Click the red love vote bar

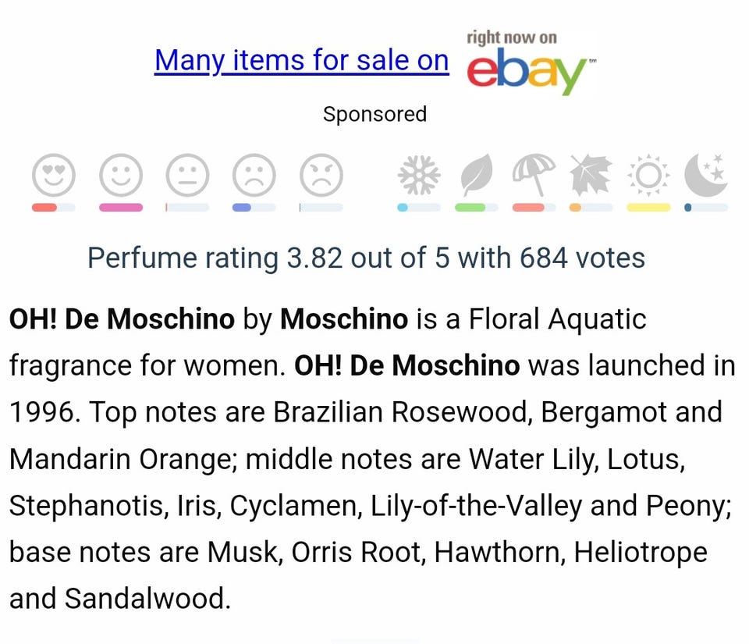44,208
